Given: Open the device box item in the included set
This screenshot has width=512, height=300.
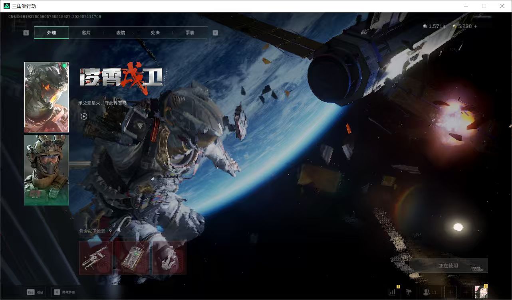Looking at the screenshot, I should pos(133,258).
